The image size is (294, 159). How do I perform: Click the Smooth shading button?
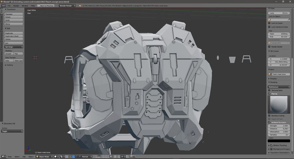(9, 54)
